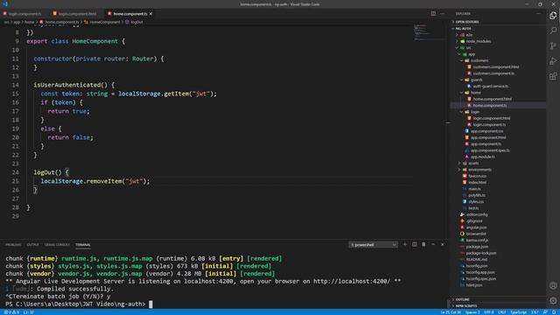
Task: Click logOut in the breadcrumb
Action: (x=136, y=22)
